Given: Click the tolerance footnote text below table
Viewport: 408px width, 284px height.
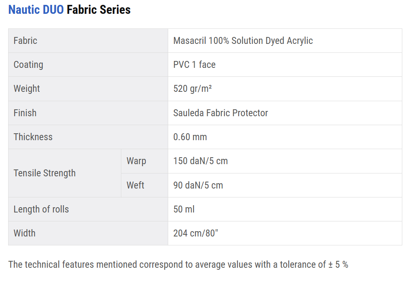Looking at the screenshot, I should click(178, 264).
